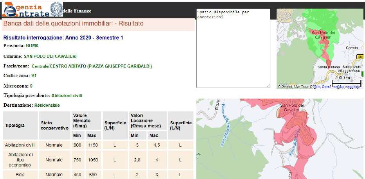The image size is (365, 179).
Task: Click the Stato conservativo column header
Action: (x=54, y=125)
